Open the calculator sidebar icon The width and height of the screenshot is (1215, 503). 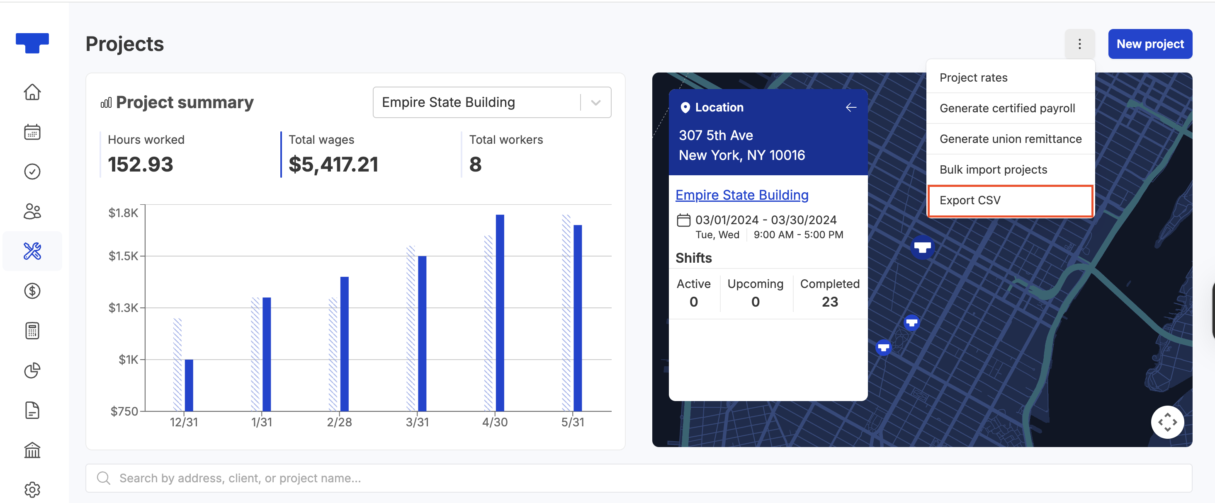pyautogui.click(x=32, y=331)
